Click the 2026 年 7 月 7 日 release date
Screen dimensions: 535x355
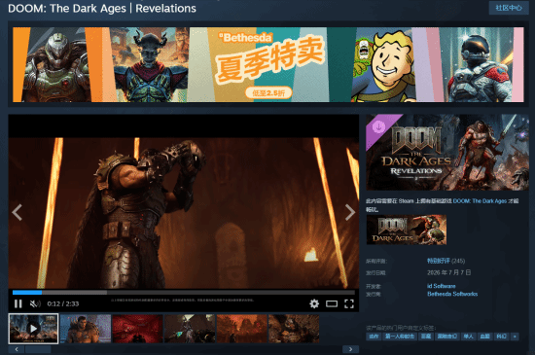449,272
